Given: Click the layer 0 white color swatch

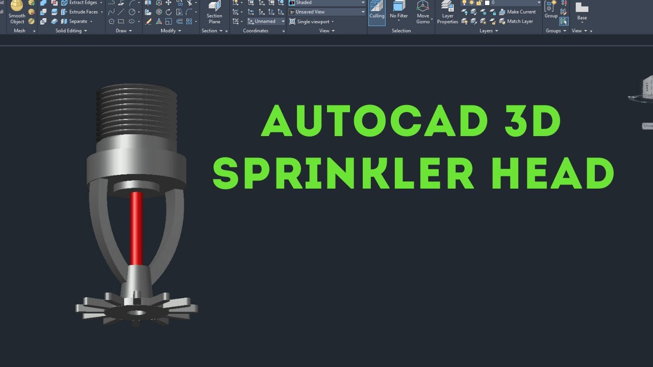Looking at the screenshot, I should click(x=487, y=3).
